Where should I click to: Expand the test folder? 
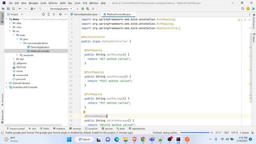[14, 59]
